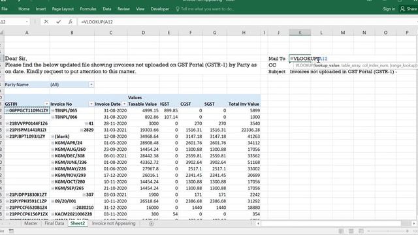Open the Party Name filter dropdown
The width and height of the screenshot is (418, 235).
(91, 85)
